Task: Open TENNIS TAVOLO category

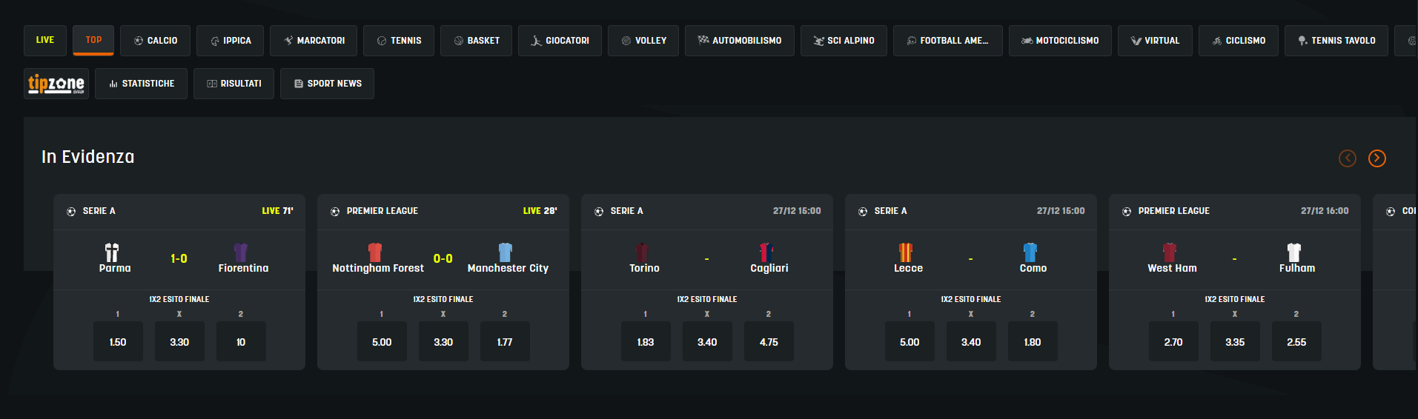Action: (x=1336, y=41)
